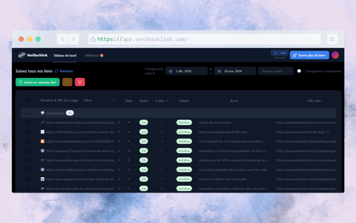
Task: Sort by the Note column header
Action: [129, 101]
